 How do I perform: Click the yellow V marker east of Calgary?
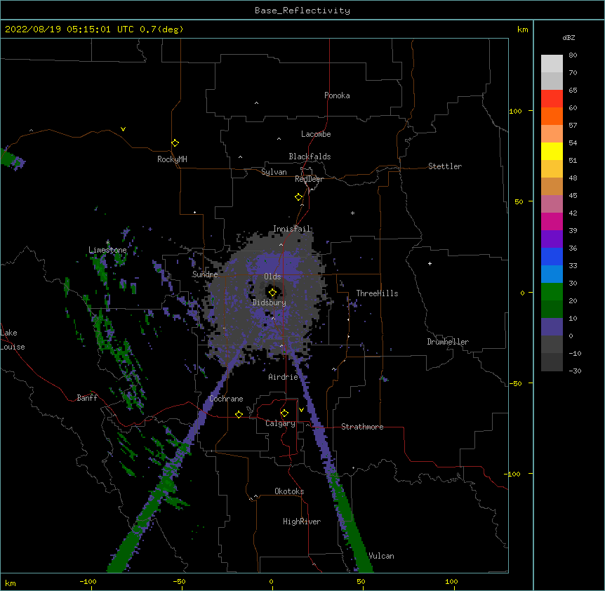[301, 410]
